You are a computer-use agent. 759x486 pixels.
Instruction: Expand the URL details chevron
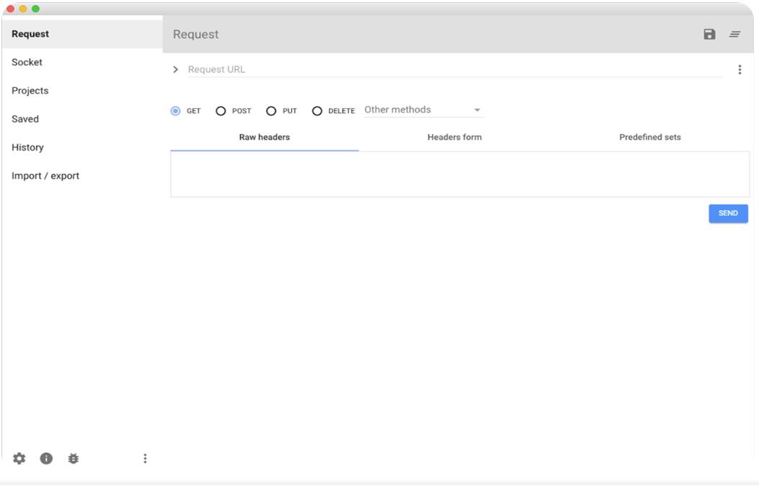(x=175, y=70)
